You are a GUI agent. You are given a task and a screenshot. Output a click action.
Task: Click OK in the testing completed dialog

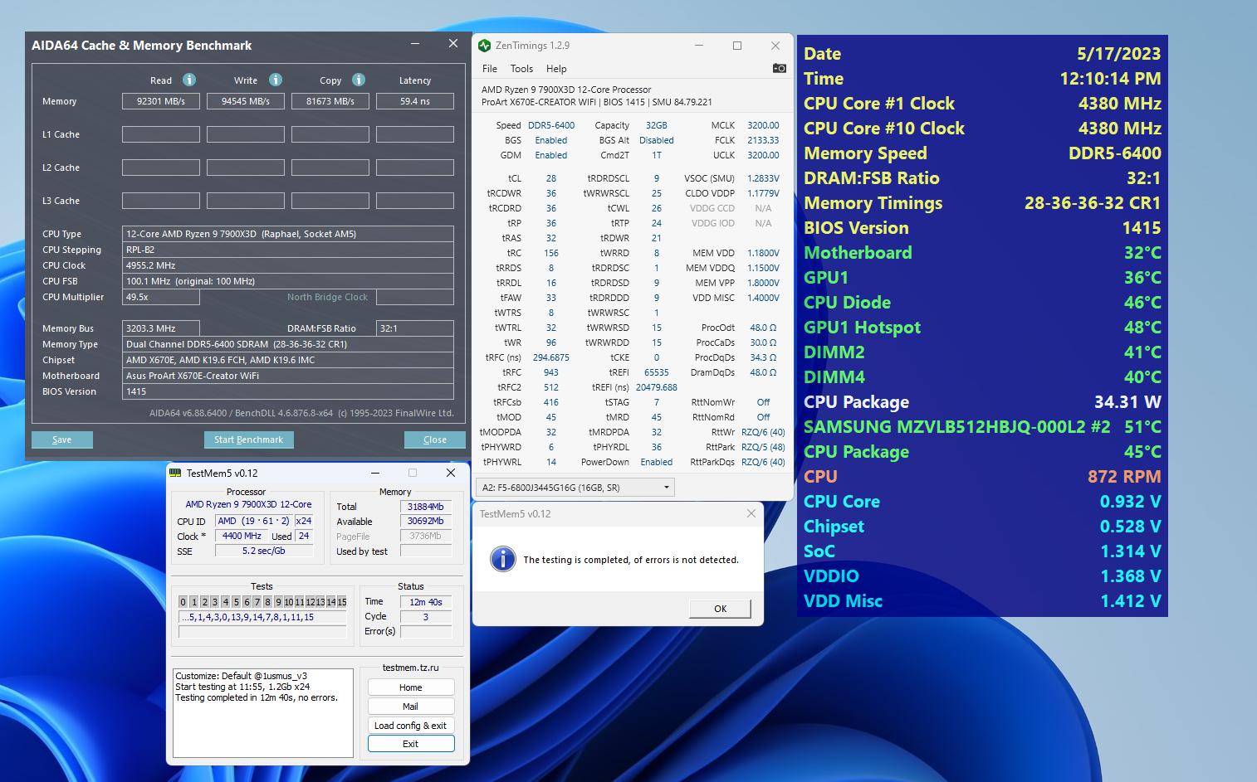pos(720,609)
